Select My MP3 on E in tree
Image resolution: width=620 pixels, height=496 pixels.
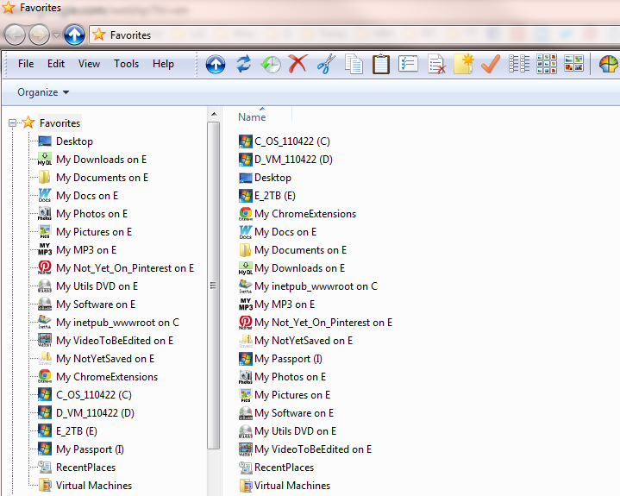click(x=86, y=250)
